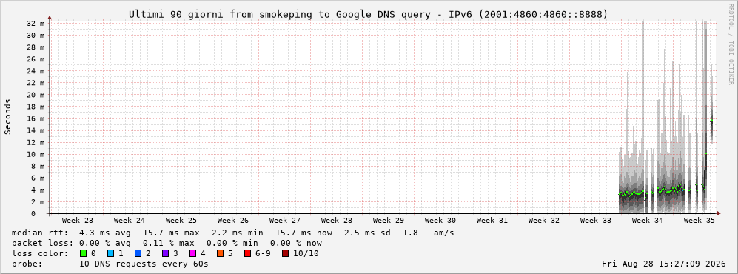Viewport: 738px width, 274px height.
Task: Click the Week 23 axis label
Action: [x=78, y=221]
